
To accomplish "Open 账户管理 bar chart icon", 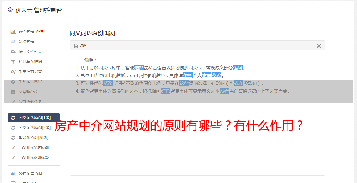I will 13,32.
